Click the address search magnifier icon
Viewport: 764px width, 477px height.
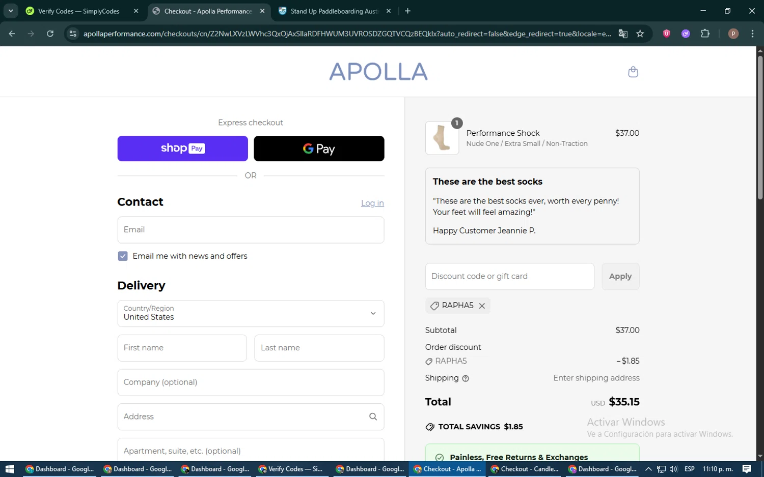(373, 416)
